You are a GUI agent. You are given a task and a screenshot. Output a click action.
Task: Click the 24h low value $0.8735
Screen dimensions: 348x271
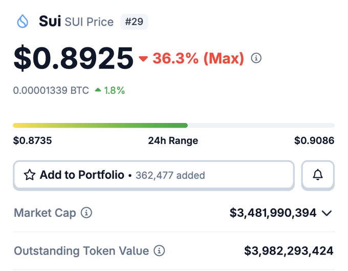(32, 140)
